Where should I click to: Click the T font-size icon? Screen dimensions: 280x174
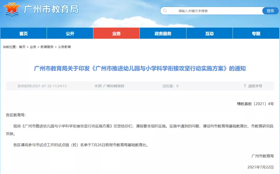pos(245,86)
